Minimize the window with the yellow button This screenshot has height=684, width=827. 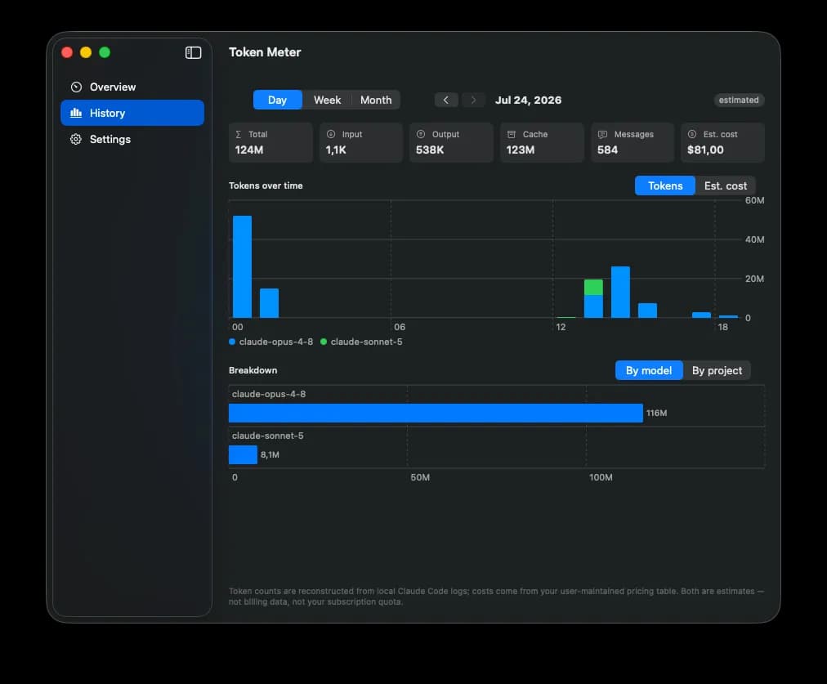click(x=86, y=52)
